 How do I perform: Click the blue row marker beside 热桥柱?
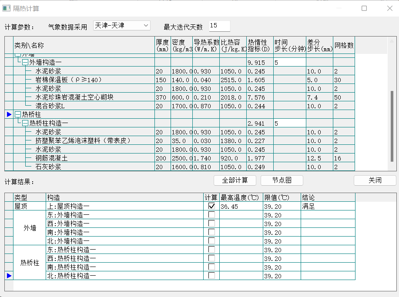9,114
